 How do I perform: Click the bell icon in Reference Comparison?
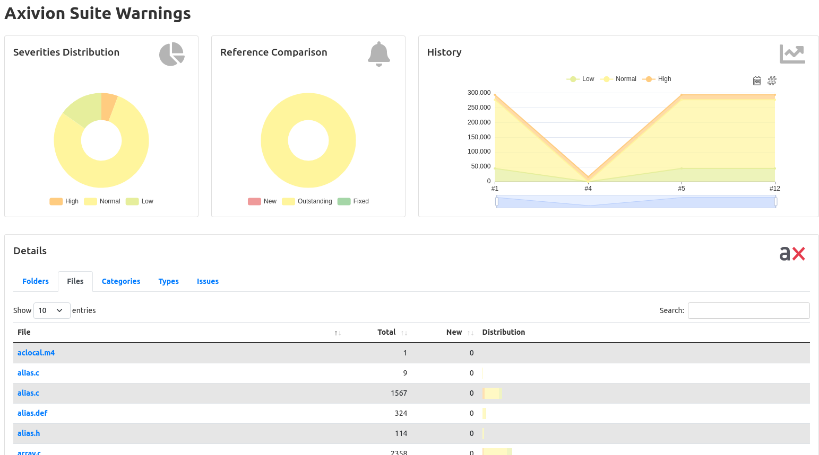(x=379, y=54)
